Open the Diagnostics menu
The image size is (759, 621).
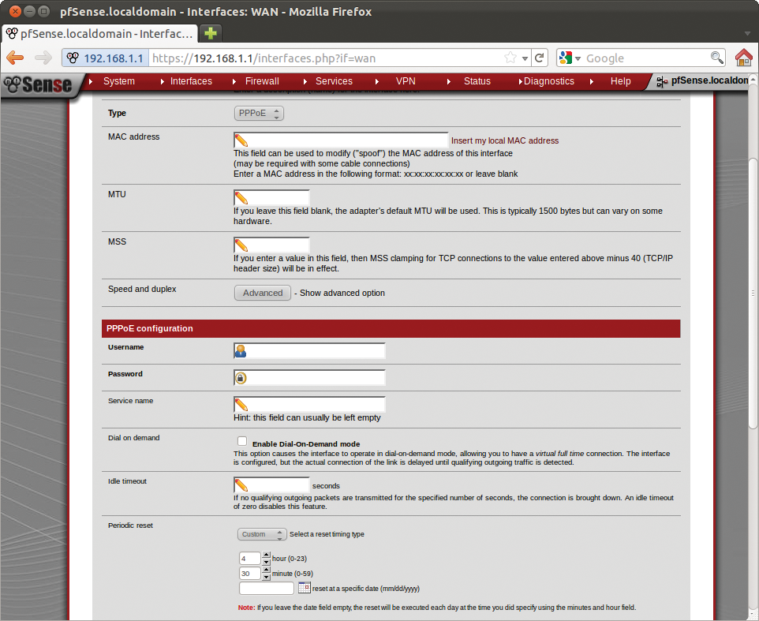[548, 81]
